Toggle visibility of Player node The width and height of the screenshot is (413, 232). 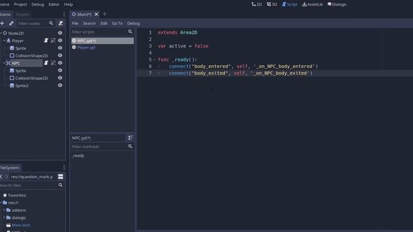[60, 41]
